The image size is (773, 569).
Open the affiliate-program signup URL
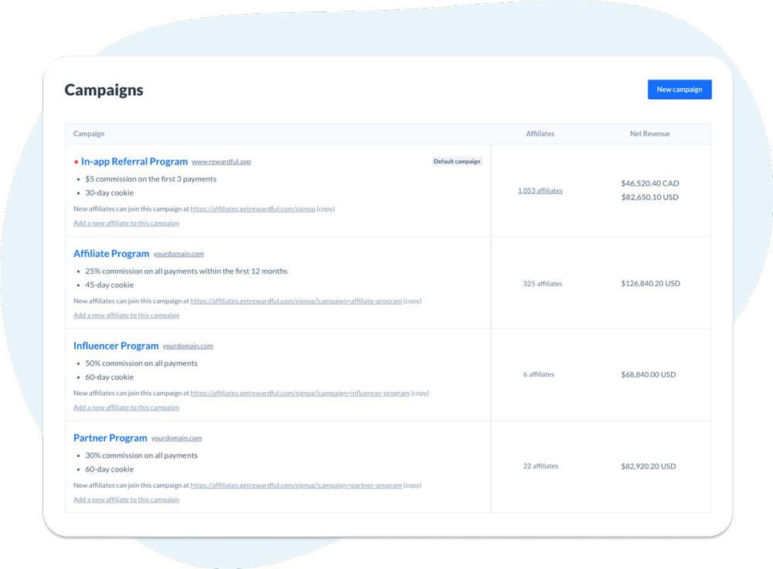coord(296,301)
